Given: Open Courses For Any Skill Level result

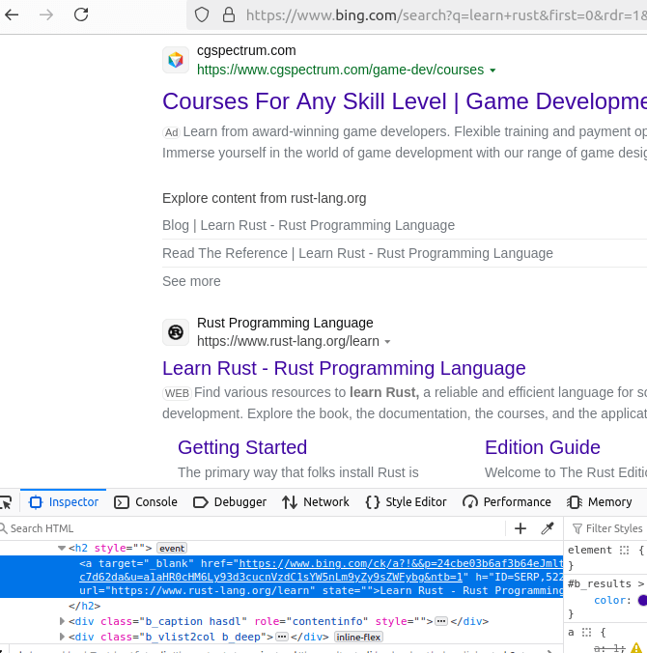Looking at the screenshot, I should (x=405, y=101).
